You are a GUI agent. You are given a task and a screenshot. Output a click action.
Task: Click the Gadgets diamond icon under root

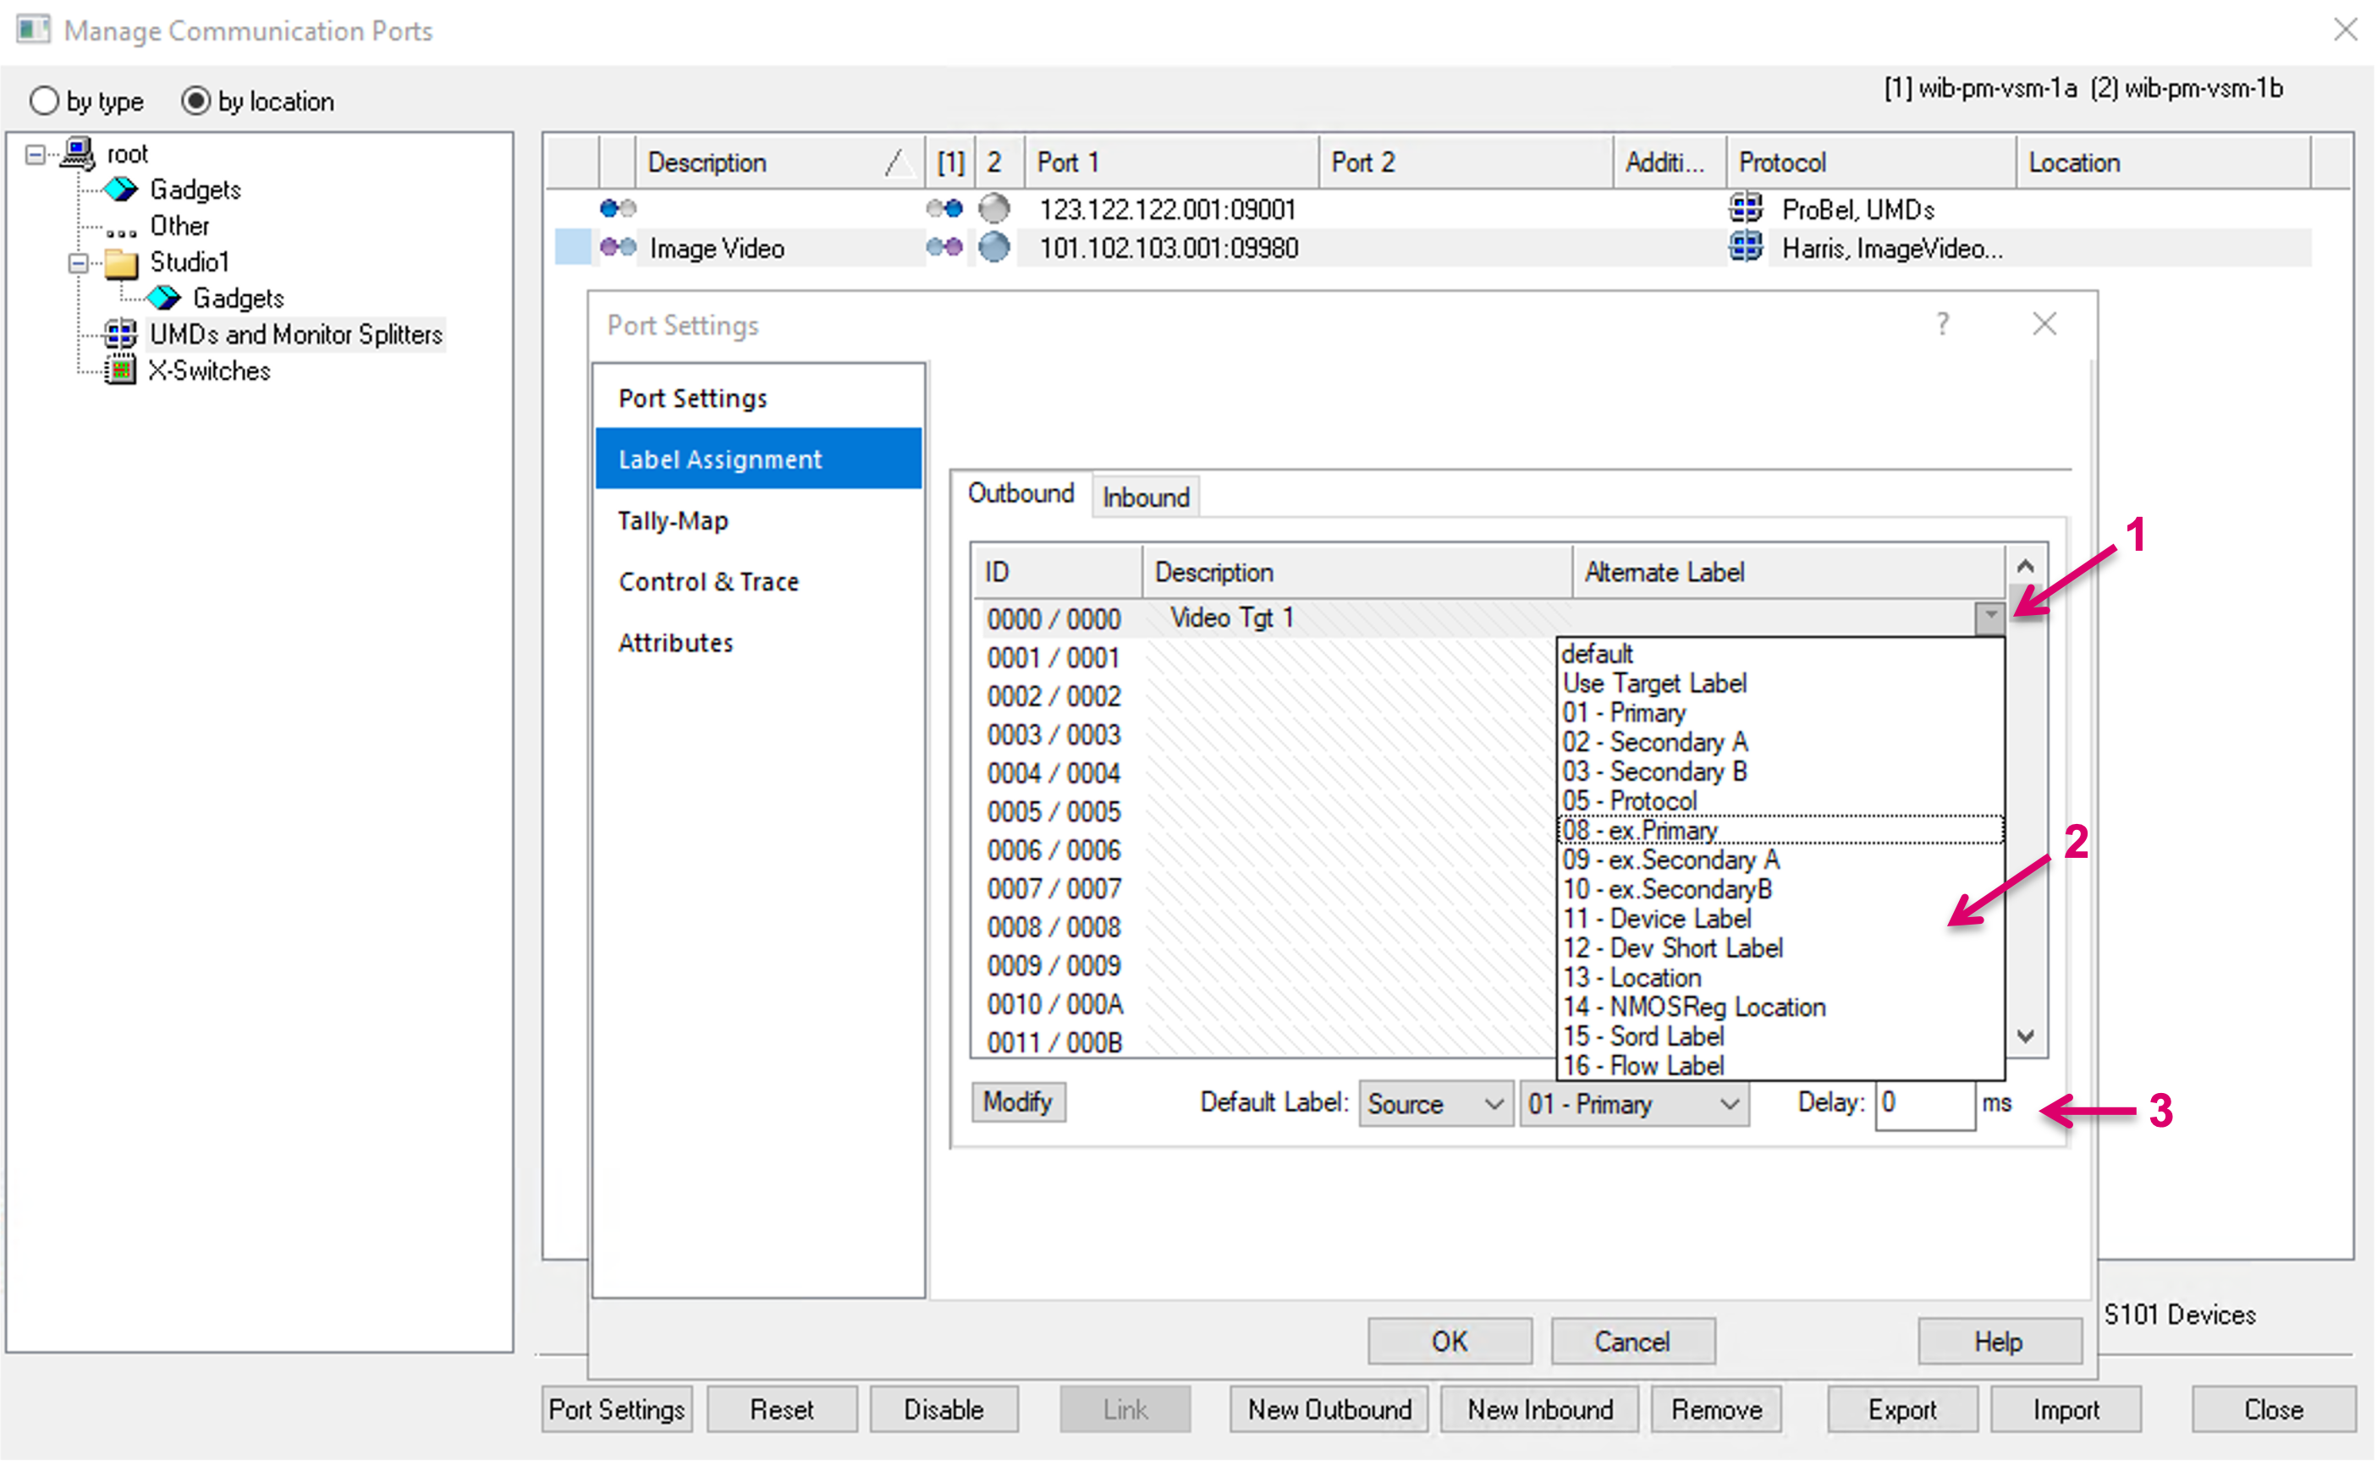coord(121,189)
